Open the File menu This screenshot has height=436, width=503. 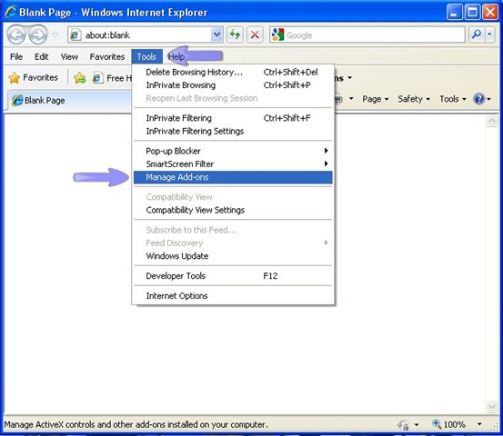click(x=16, y=56)
